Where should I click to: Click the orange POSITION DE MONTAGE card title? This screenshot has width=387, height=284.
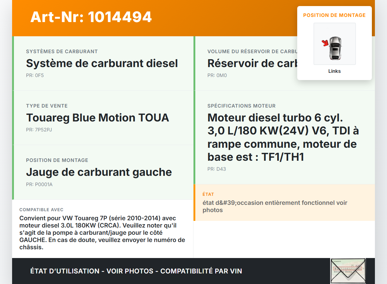click(x=334, y=15)
